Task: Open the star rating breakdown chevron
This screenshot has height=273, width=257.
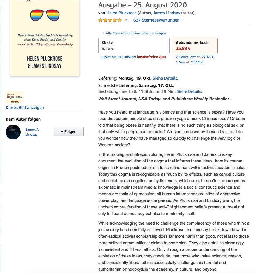Action: tap(126, 20)
